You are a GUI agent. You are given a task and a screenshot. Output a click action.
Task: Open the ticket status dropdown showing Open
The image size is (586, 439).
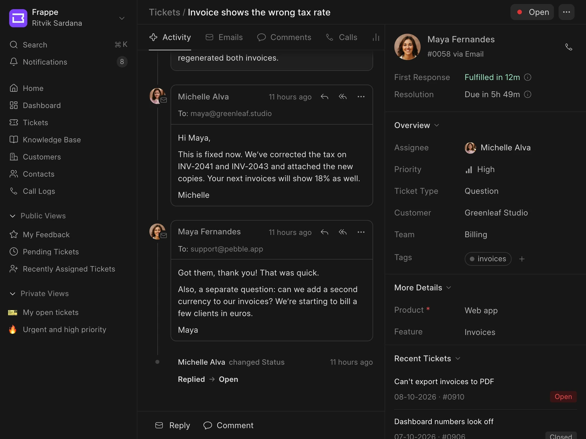pos(532,12)
